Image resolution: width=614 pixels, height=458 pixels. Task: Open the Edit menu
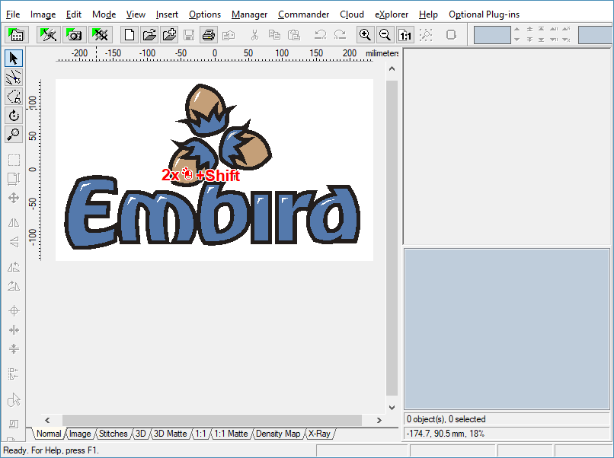pyautogui.click(x=74, y=14)
